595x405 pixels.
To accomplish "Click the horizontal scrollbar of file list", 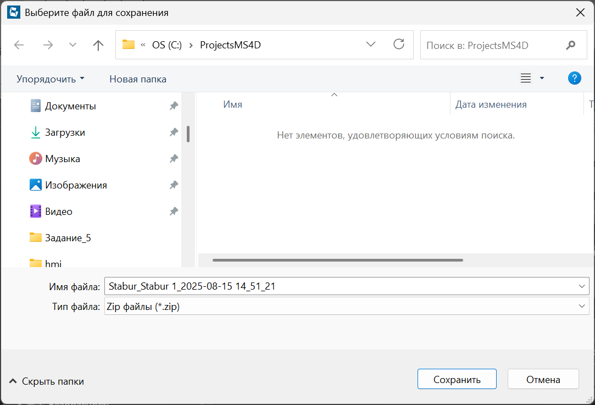I will point(338,260).
